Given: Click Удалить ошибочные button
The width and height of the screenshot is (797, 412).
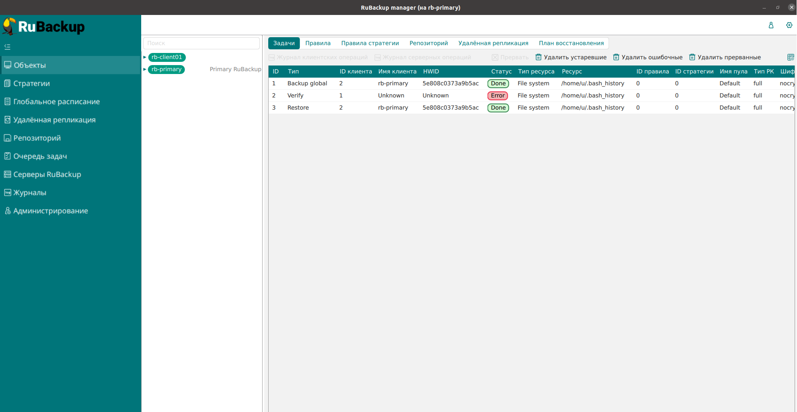Looking at the screenshot, I should tap(648, 57).
